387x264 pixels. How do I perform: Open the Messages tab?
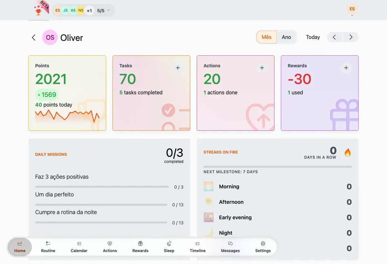coord(230,247)
